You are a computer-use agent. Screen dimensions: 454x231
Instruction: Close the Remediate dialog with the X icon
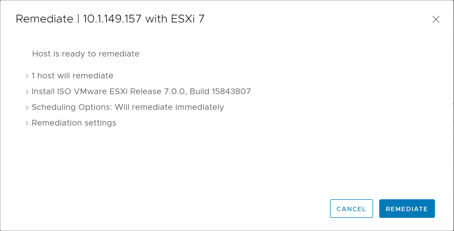[436, 19]
